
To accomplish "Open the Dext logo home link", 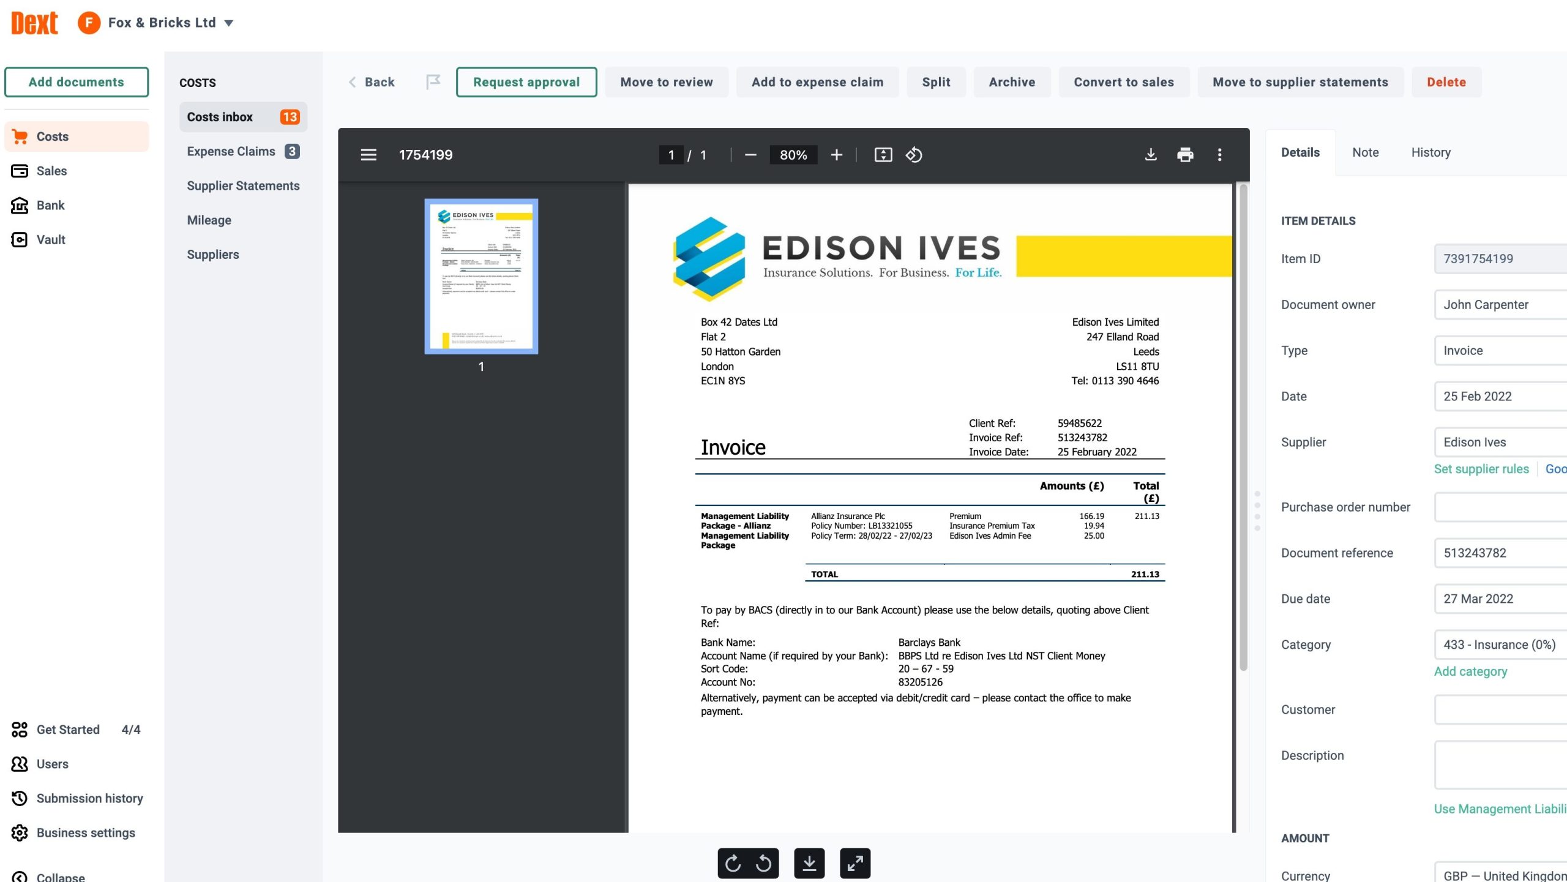I will [x=34, y=23].
